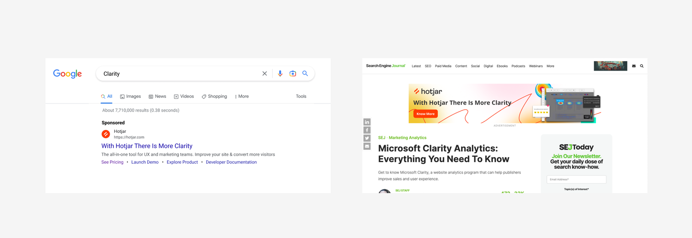Expand More in SEJ nav
The image size is (692, 238).
coord(550,66)
